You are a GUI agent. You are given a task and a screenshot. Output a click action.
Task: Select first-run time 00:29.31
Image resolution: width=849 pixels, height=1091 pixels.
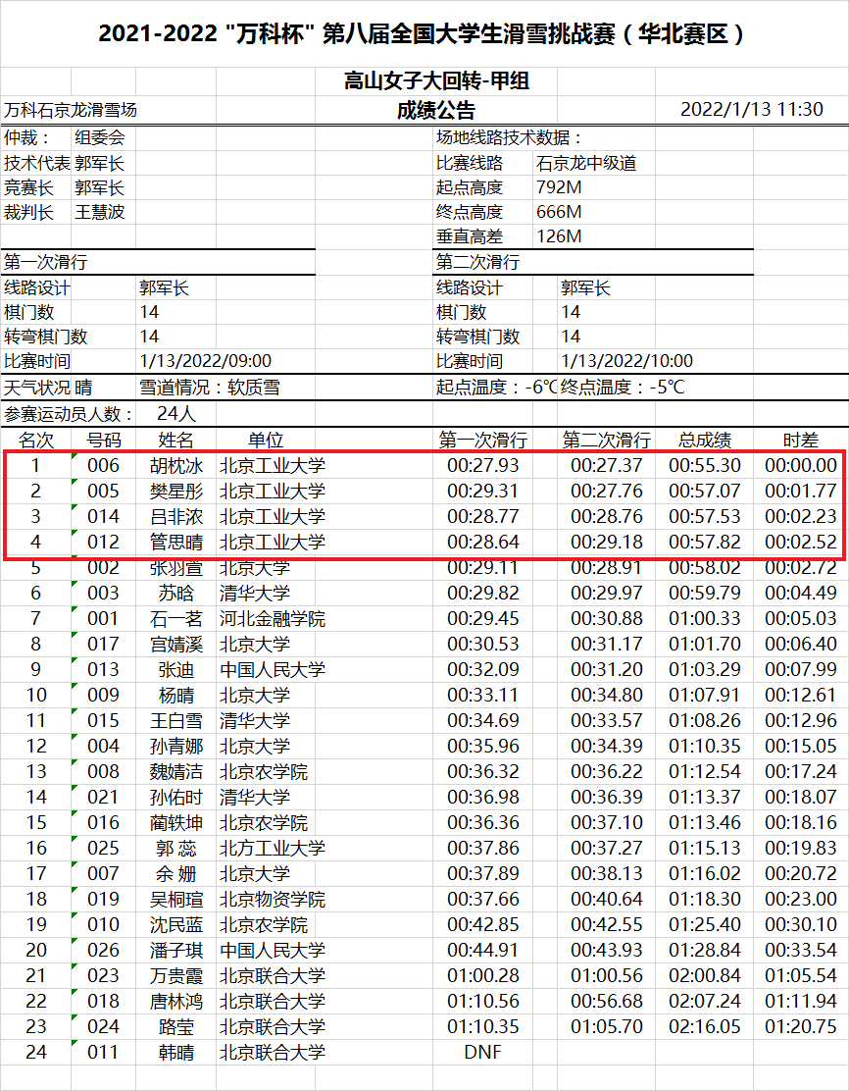[x=482, y=491]
